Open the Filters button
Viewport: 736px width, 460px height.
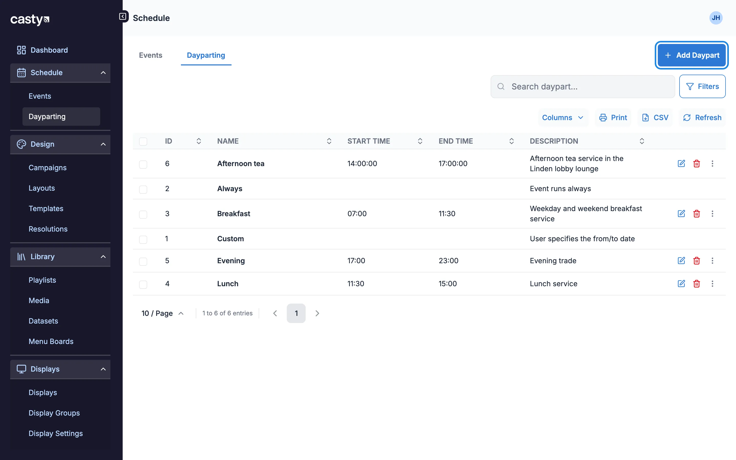tap(702, 86)
